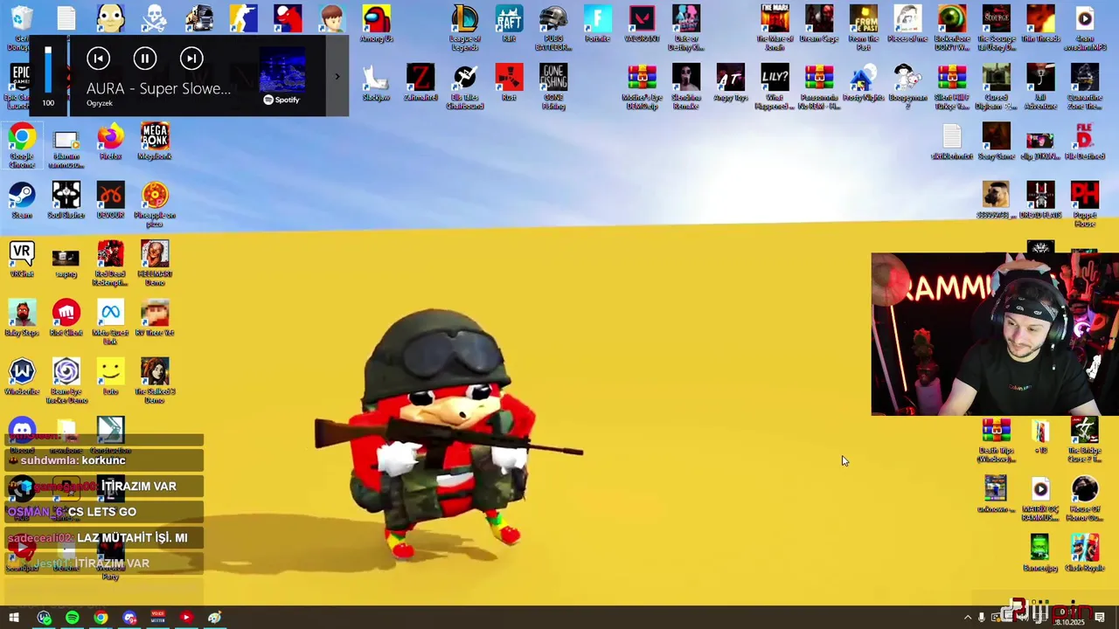Open Red Dead Redemption desktop icon
1119x629 pixels.
click(110, 264)
